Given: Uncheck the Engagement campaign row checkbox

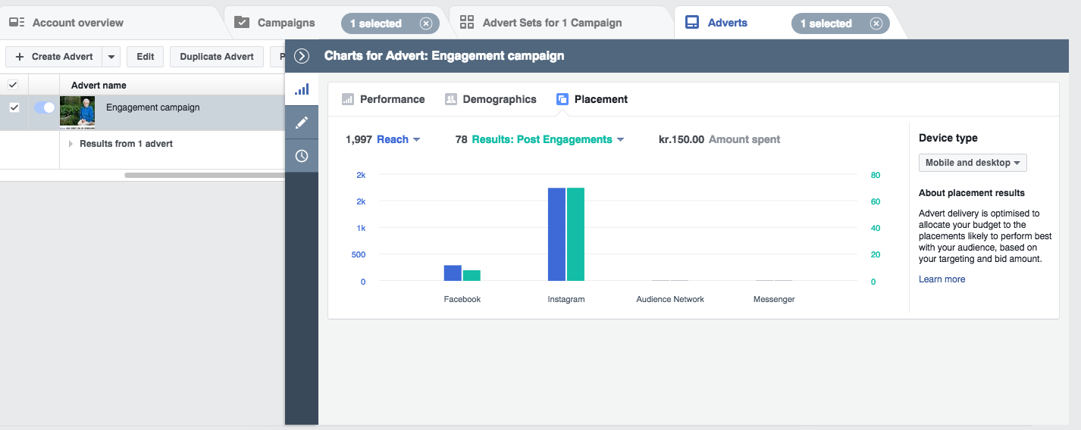Looking at the screenshot, I should click(x=14, y=107).
